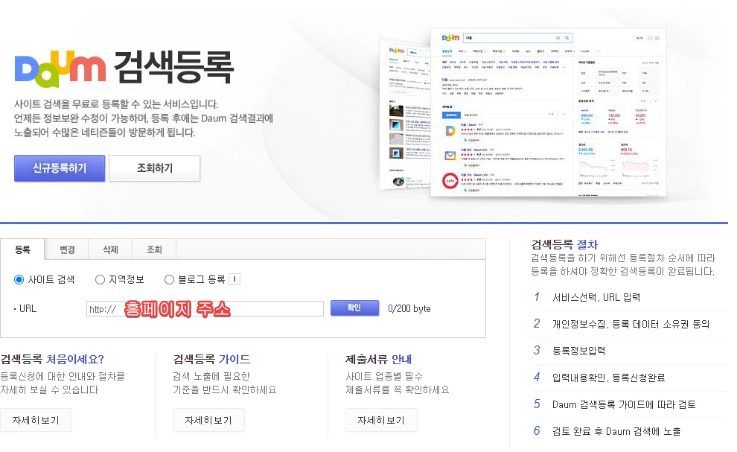Click step 1 서비스선택, URL 입력

click(x=596, y=297)
